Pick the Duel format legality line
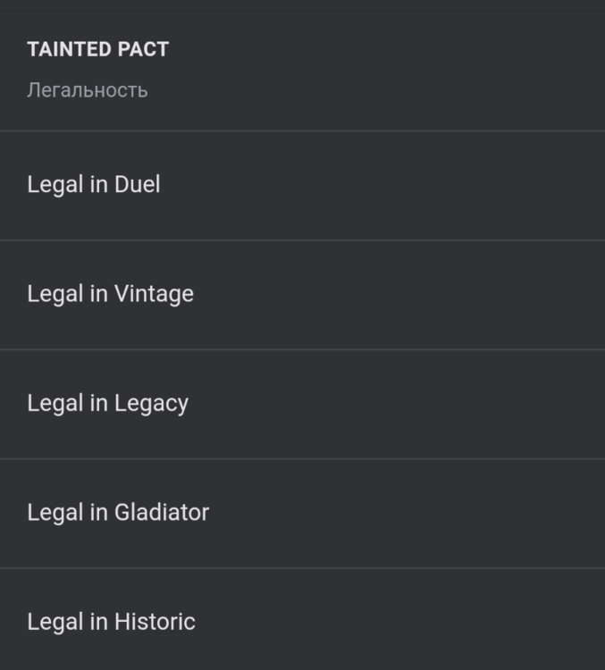605x670 pixels. [x=94, y=185]
